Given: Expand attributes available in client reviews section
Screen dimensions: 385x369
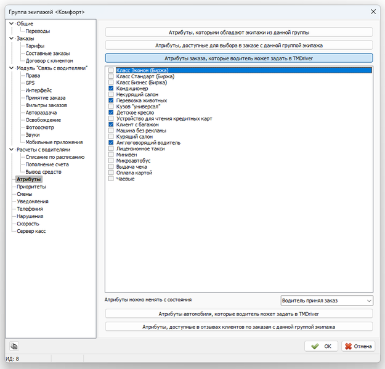Looking at the screenshot, I should tap(239, 326).
